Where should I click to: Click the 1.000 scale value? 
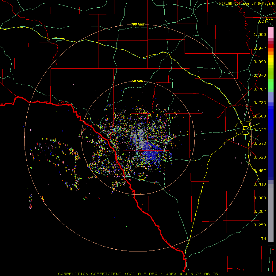click(260, 34)
